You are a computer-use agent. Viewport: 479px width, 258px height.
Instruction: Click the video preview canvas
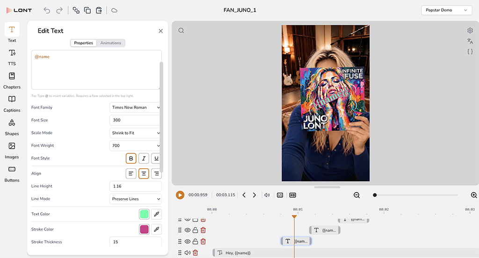[x=326, y=103]
